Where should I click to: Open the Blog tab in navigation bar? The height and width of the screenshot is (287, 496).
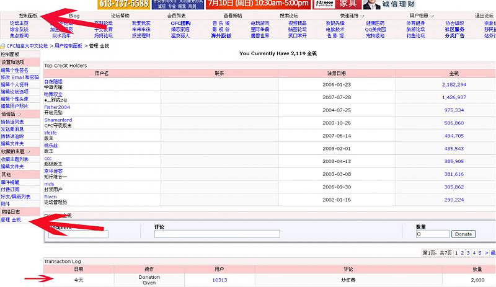pos(74,15)
